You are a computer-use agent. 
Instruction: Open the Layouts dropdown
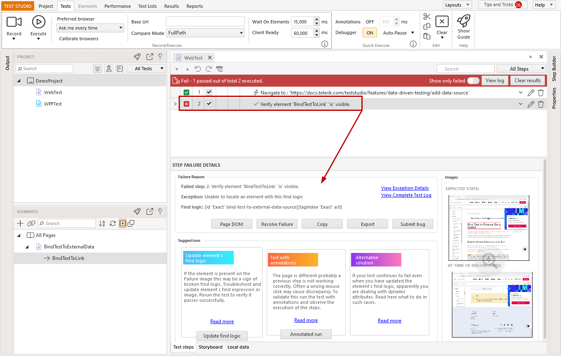click(457, 5)
